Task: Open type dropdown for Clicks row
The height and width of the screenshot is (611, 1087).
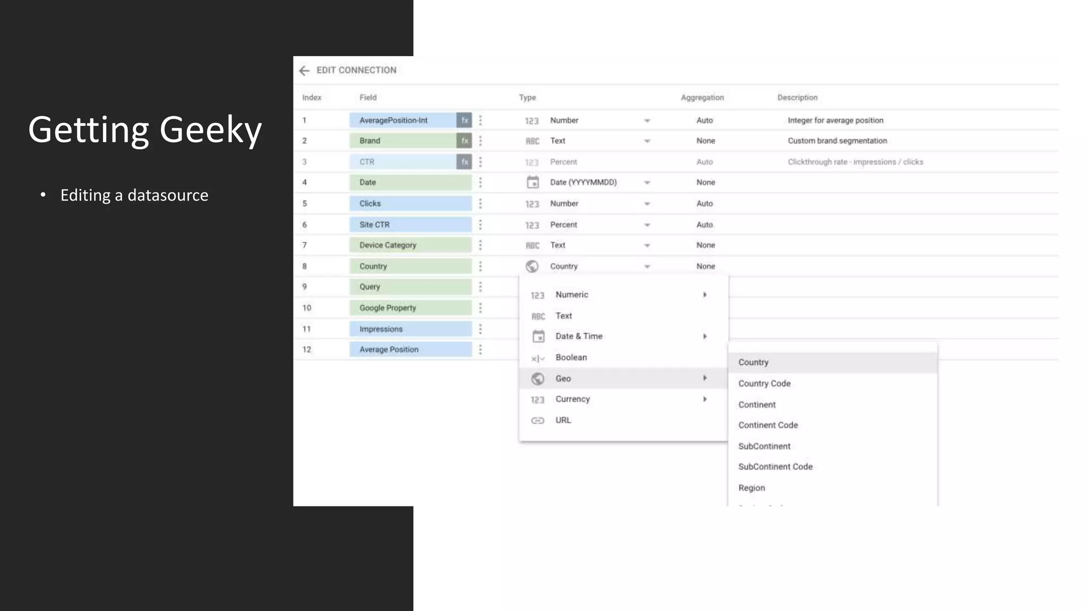Action: [647, 204]
